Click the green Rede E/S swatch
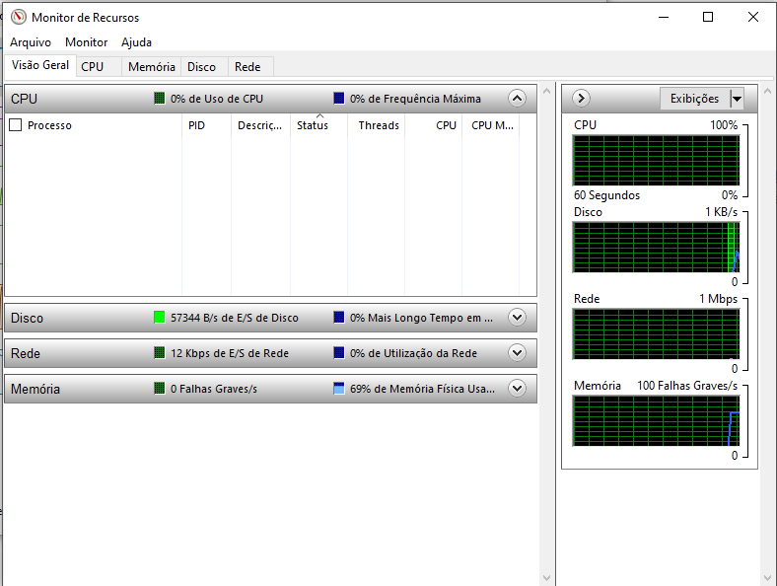The width and height of the screenshot is (777, 586). [160, 353]
